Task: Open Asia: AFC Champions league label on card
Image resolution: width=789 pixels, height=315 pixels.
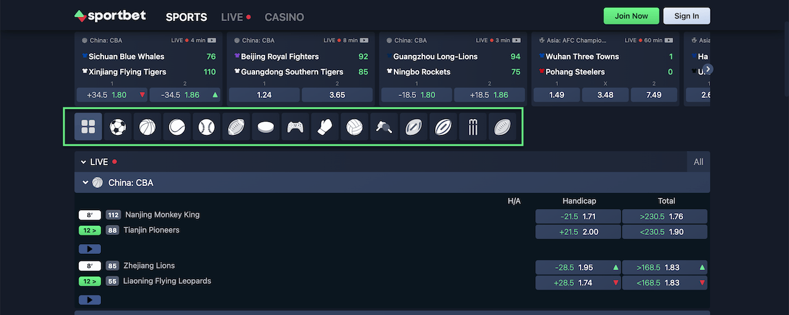Action: pyautogui.click(x=576, y=41)
